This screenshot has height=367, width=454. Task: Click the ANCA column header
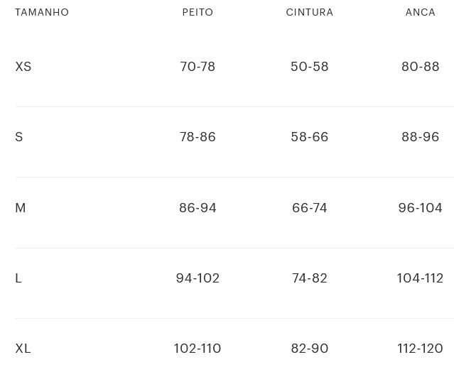tap(420, 12)
